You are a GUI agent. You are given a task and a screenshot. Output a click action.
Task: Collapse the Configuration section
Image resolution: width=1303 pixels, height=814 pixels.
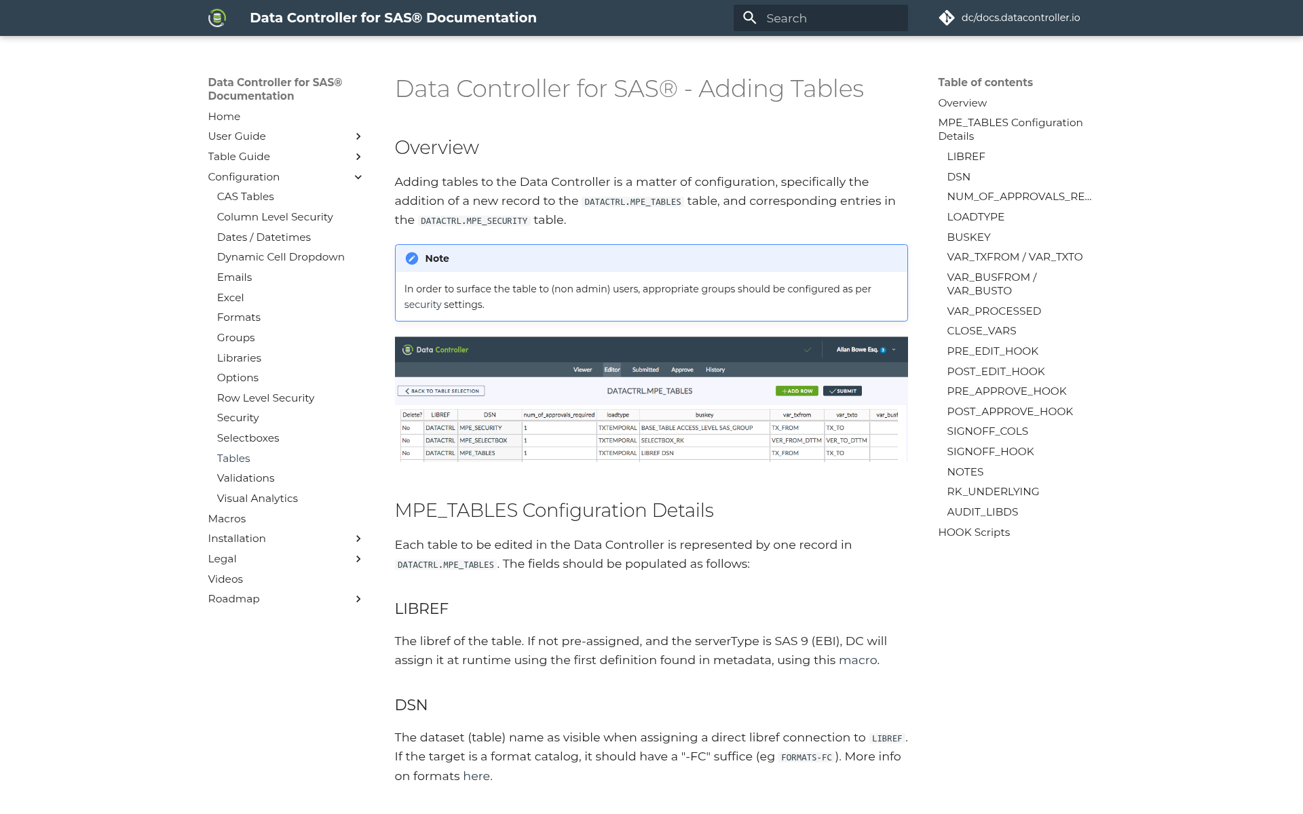coord(358,177)
